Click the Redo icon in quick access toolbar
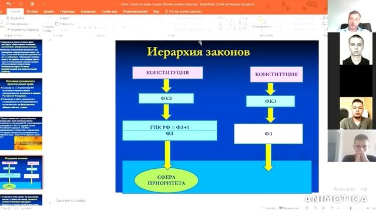 click(x=21, y=4)
